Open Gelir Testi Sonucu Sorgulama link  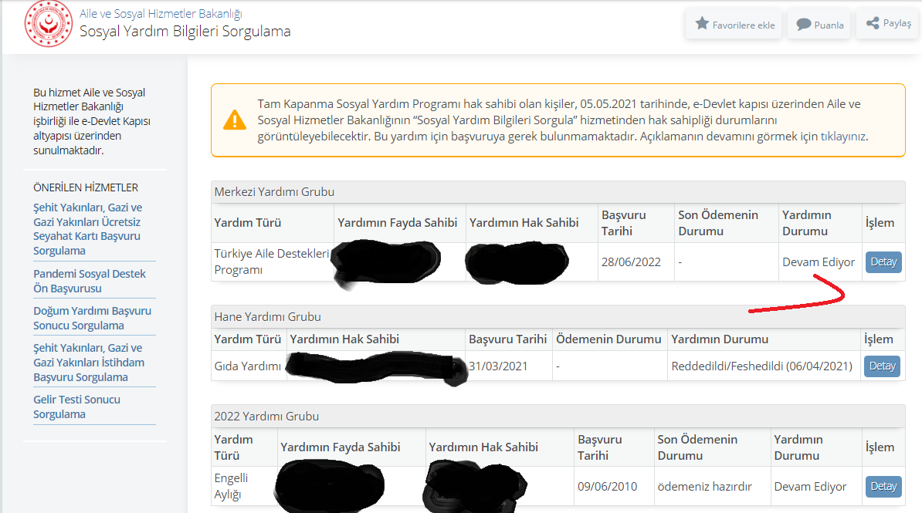pos(76,407)
